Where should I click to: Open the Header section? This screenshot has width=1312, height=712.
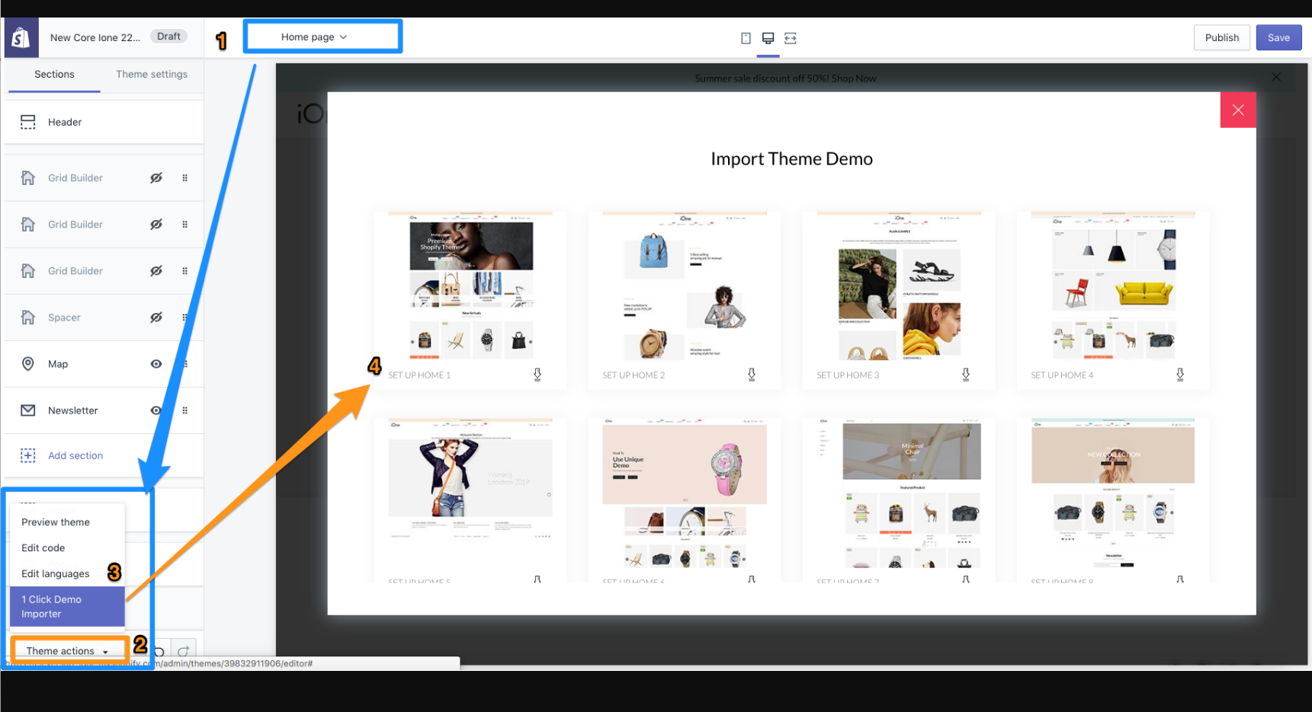[x=104, y=122]
